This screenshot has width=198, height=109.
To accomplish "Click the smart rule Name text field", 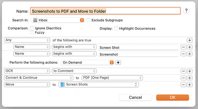I will pyautogui.click(x=105, y=11).
